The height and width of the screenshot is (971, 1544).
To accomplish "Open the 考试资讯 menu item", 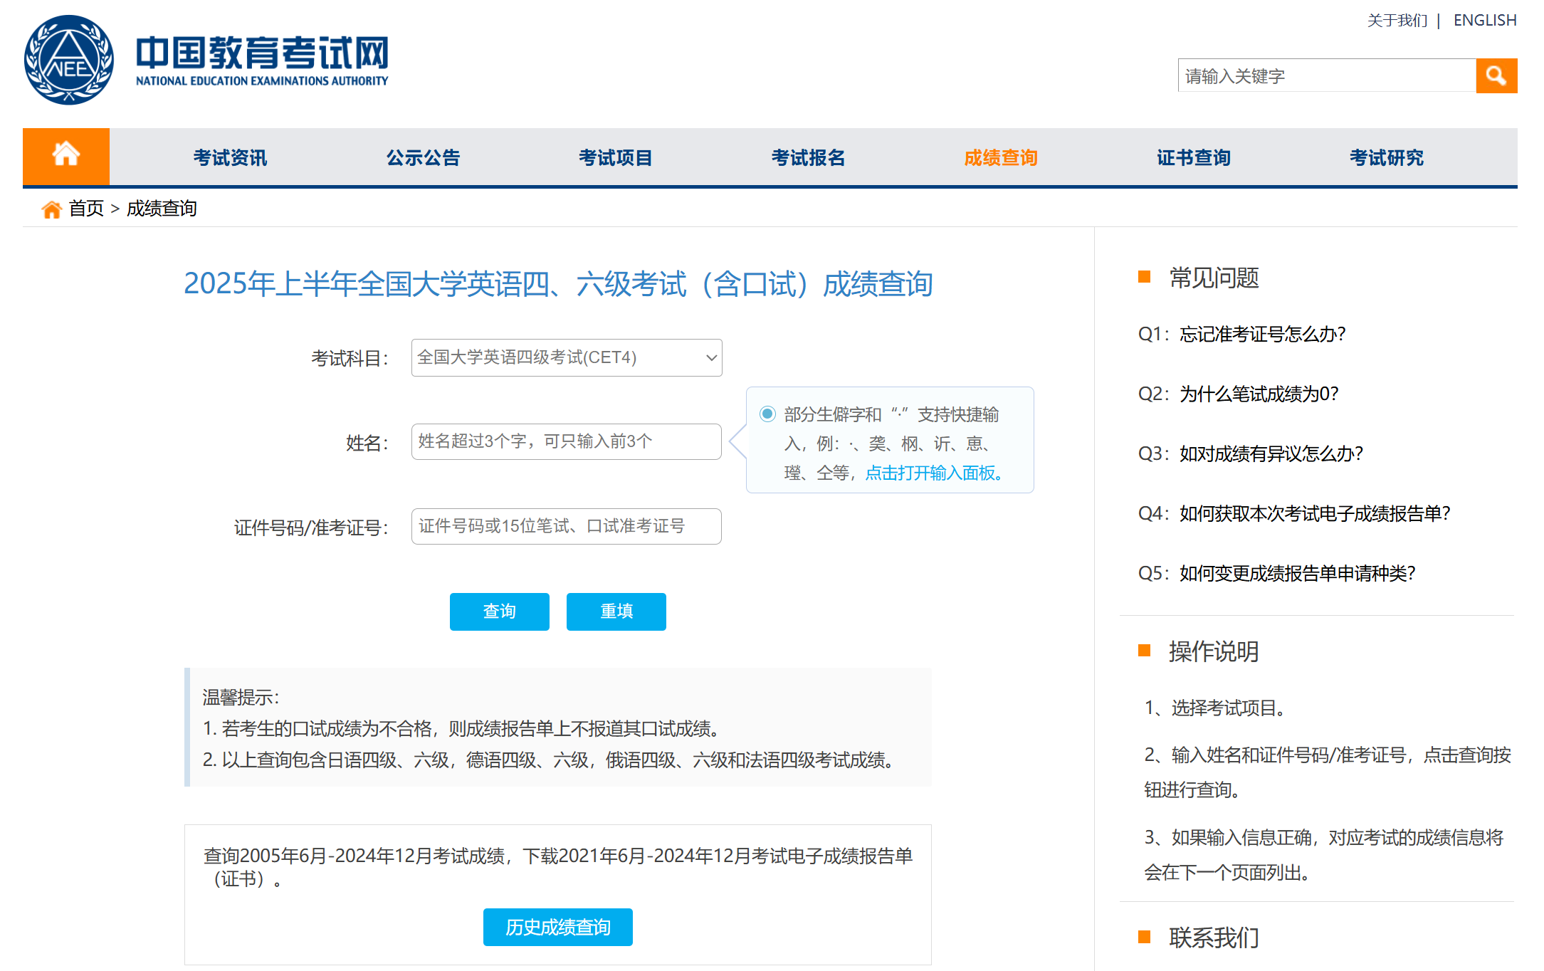I will pyautogui.click(x=230, y=157).
